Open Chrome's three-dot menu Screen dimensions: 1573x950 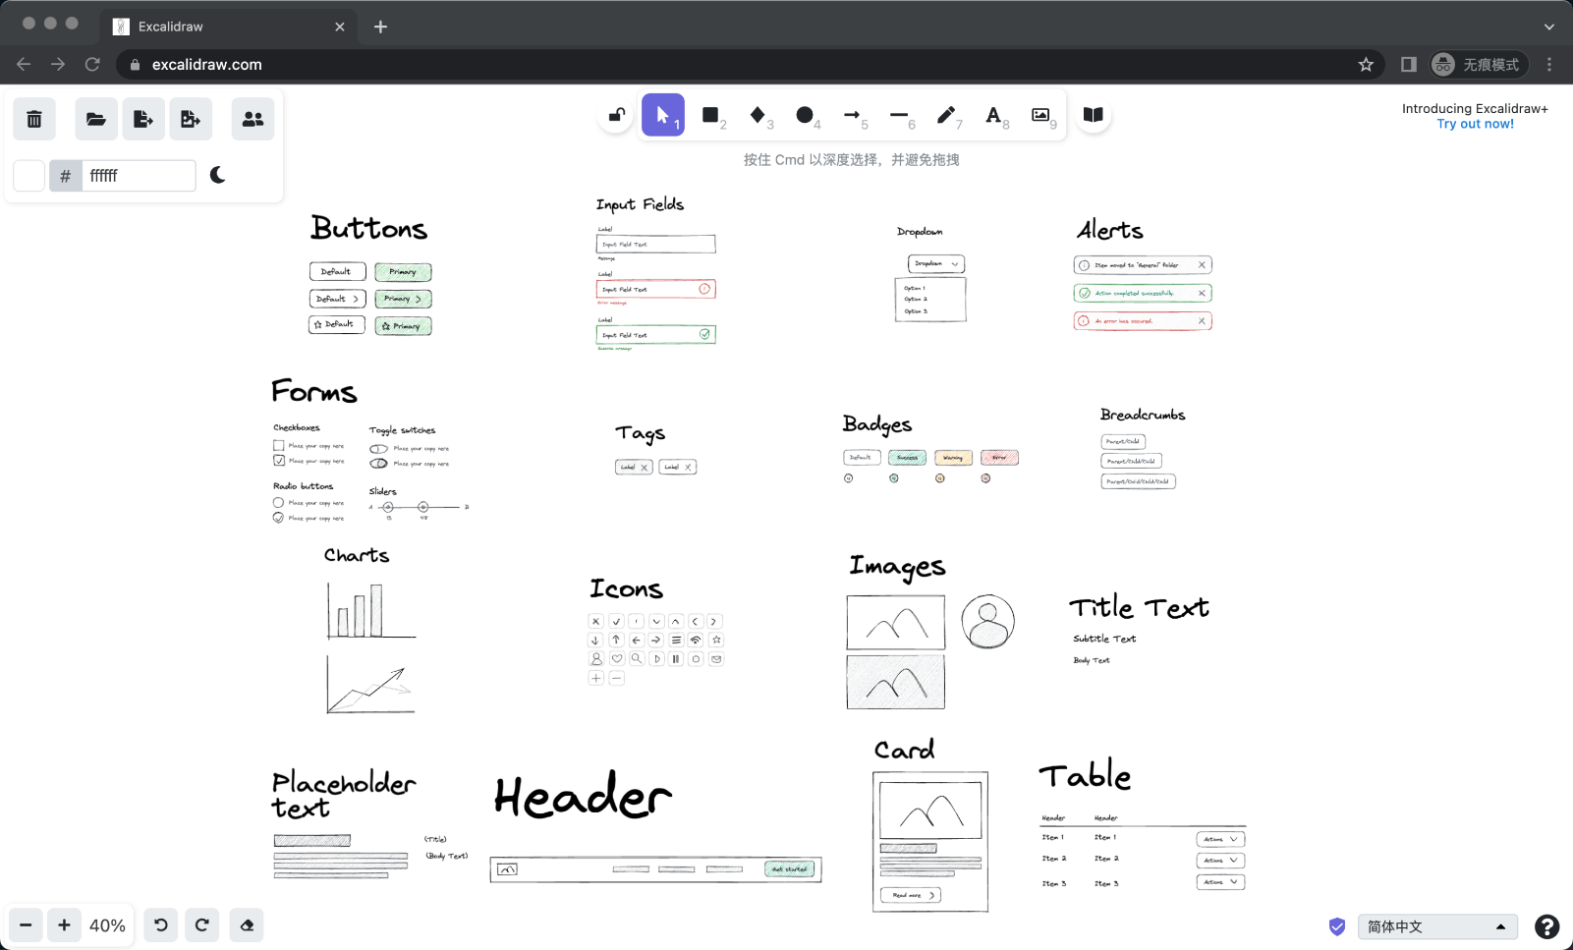pos(1549,64)
